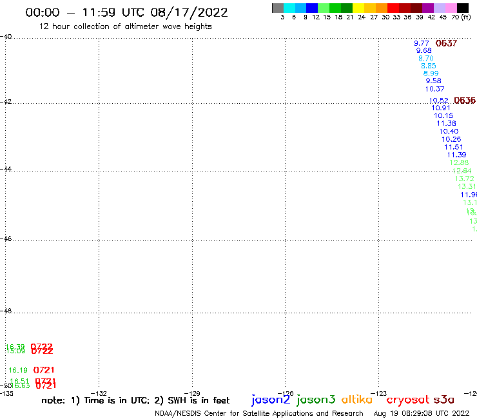The width and height of the screenshot is (477, 419).
Task: Select the s3a satellite legend label
Action: tap(443, 400)
